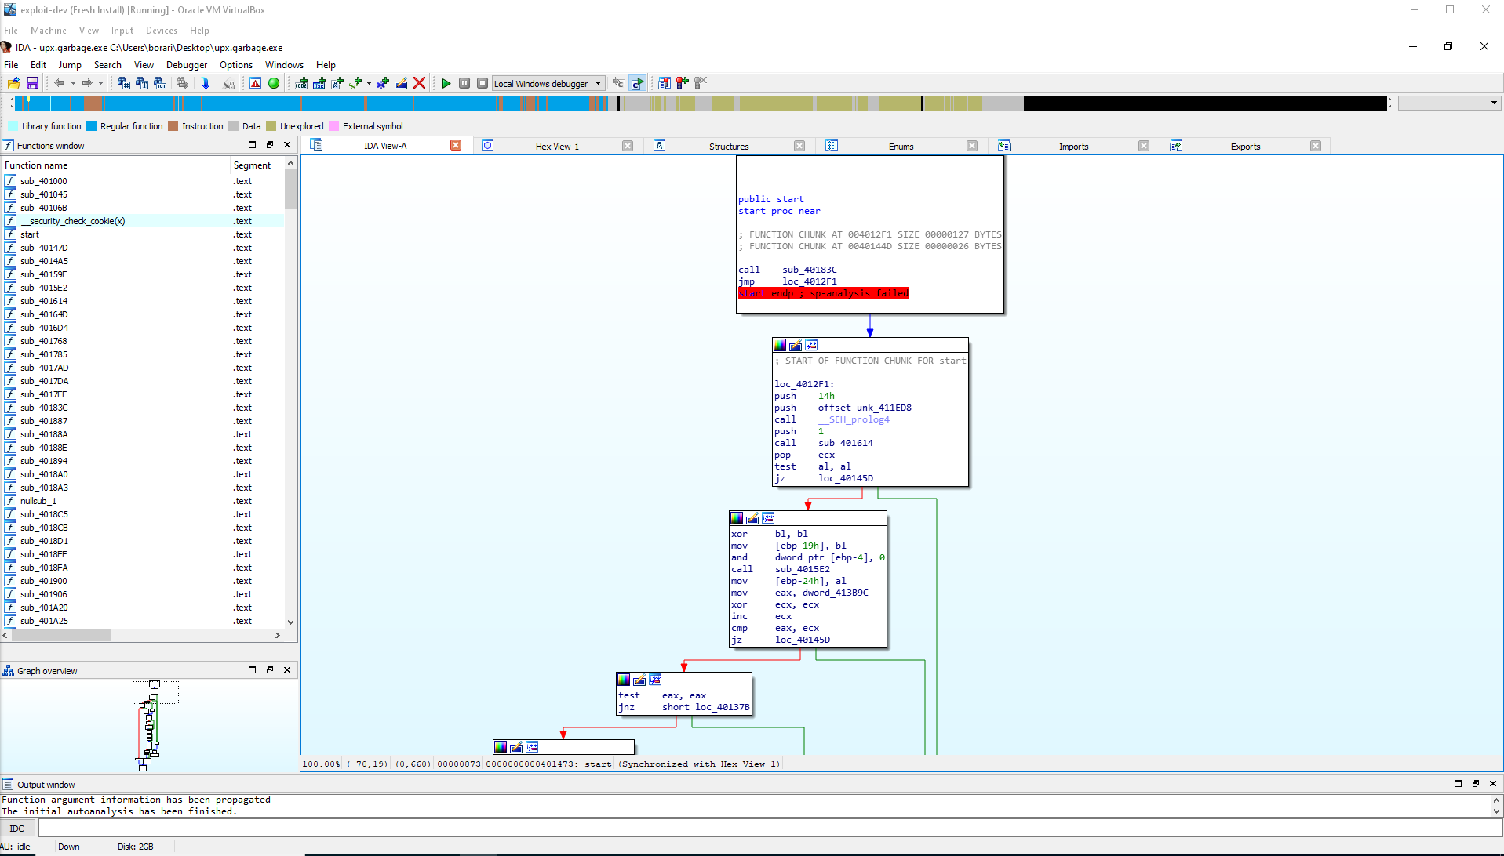This screenshot has width=1504, height=856.
Task: Close the Hex View-1 tab
Action: tap(628, 146)
